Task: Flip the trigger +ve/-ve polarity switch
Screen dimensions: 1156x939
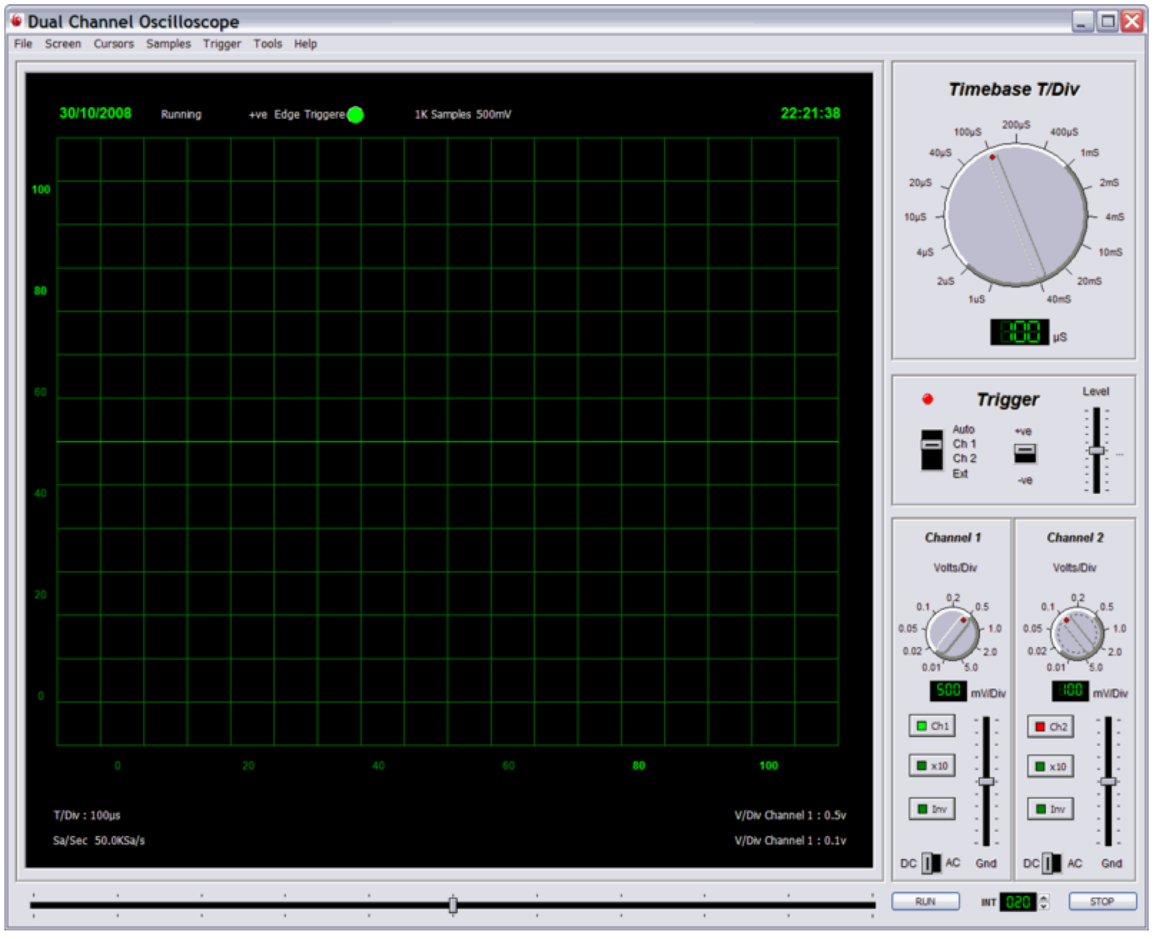Action: coord(1025,453)
